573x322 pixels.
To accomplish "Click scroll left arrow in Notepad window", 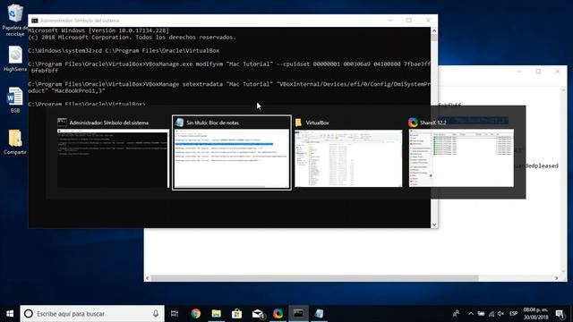I will click(147, 278).
